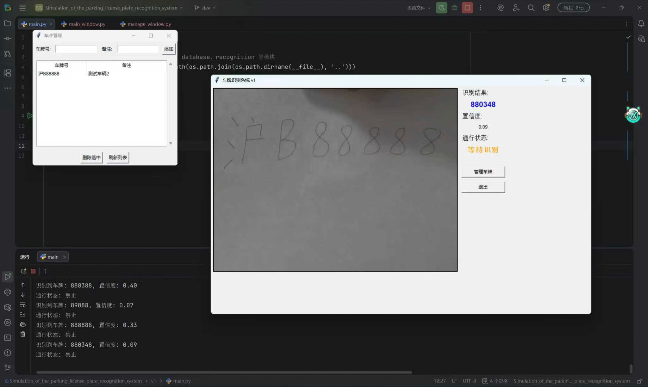The width and height of the screenshot is (648, 387).
Task: Switch to the main_window.py tab
Action: click(x=87, y=24)
